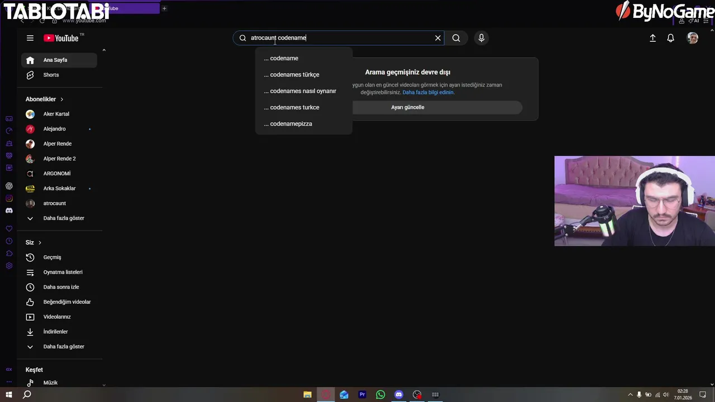Open the YouTube guide hamburger menu
This screenshot has height=402, width=715.
30,38
